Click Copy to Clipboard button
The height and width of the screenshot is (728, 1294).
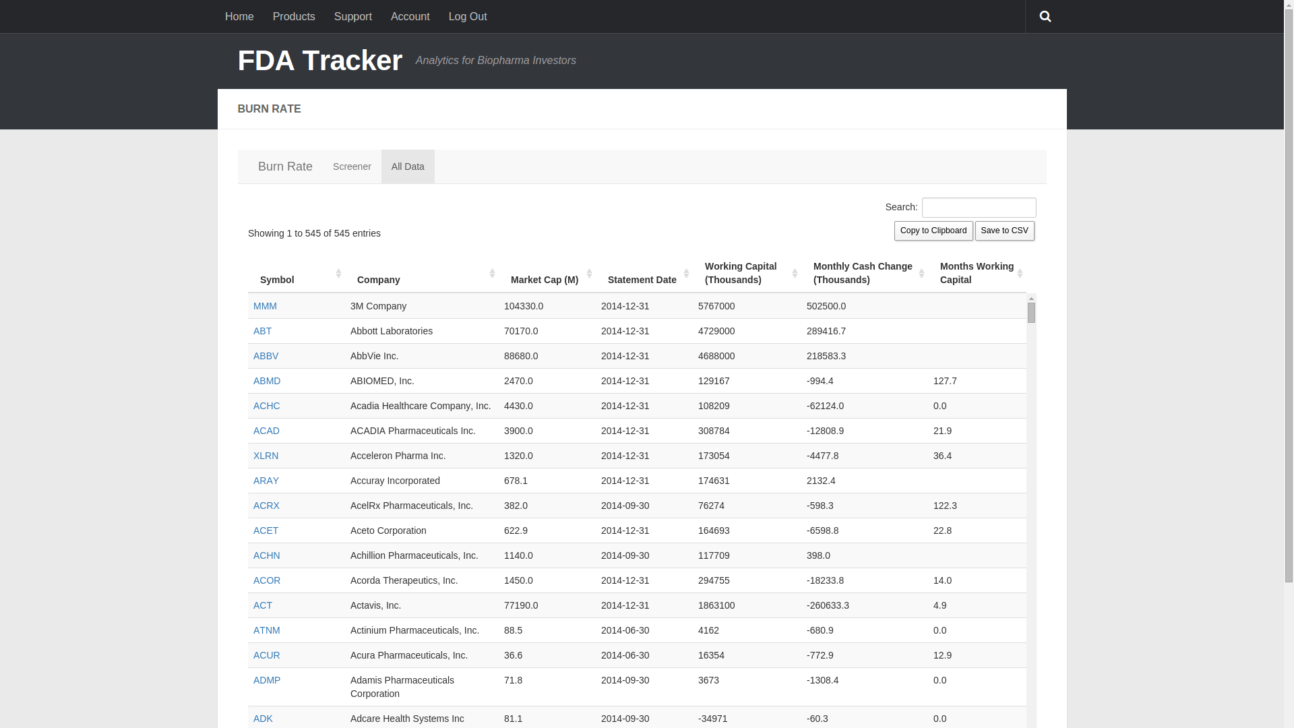(933, 231)
